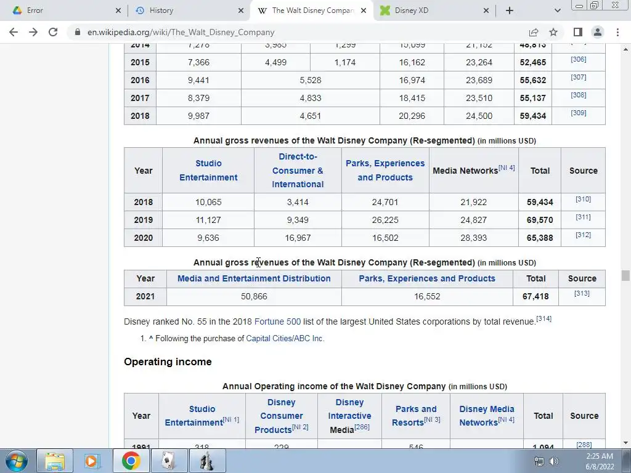Click the scrollbar up arrow

coord(625,49)
